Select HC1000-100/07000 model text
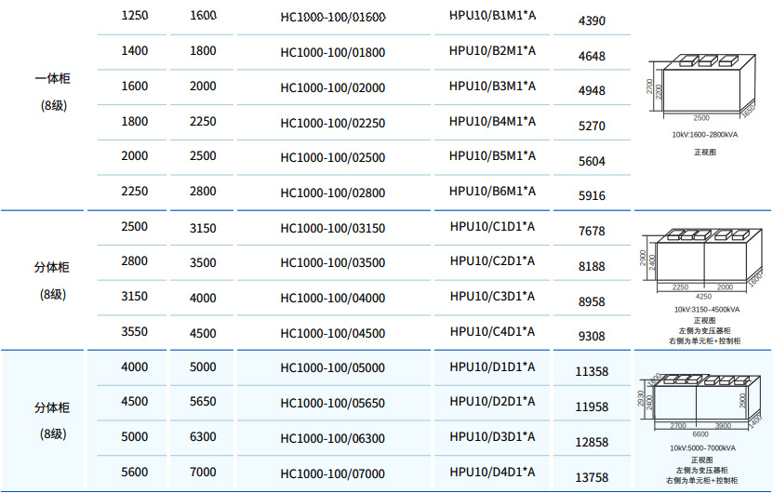 [x=333, y=473]
